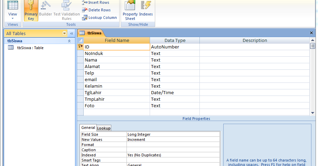Click the Format property box
Screen dimensions: 318x166
click(x=173, y=145)
